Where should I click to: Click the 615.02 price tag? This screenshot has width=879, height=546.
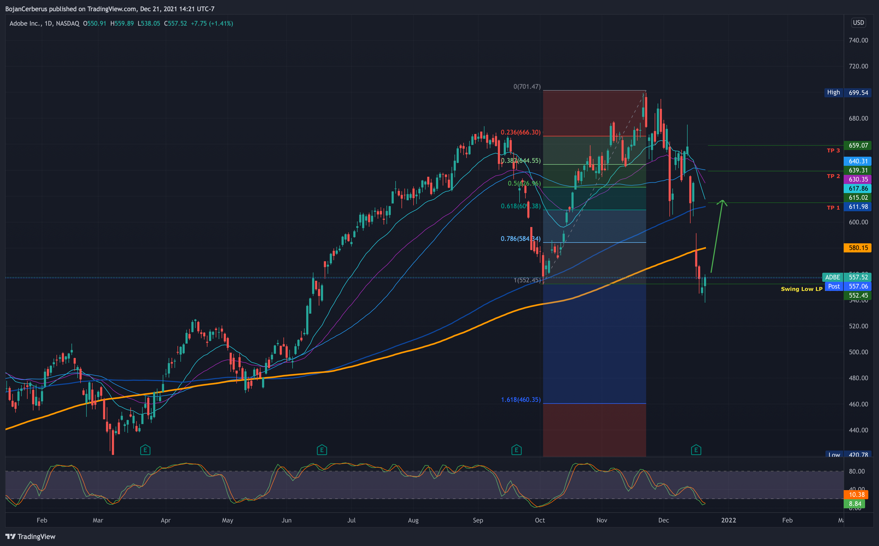[858, 198]
